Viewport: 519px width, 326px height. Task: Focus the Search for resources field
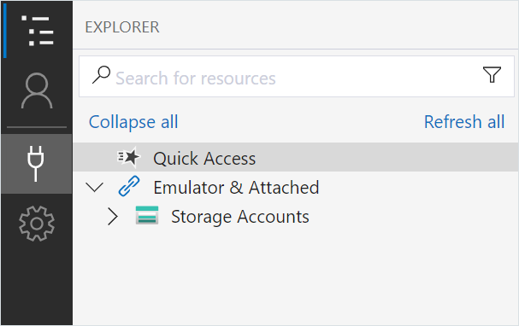coord(296,77)
